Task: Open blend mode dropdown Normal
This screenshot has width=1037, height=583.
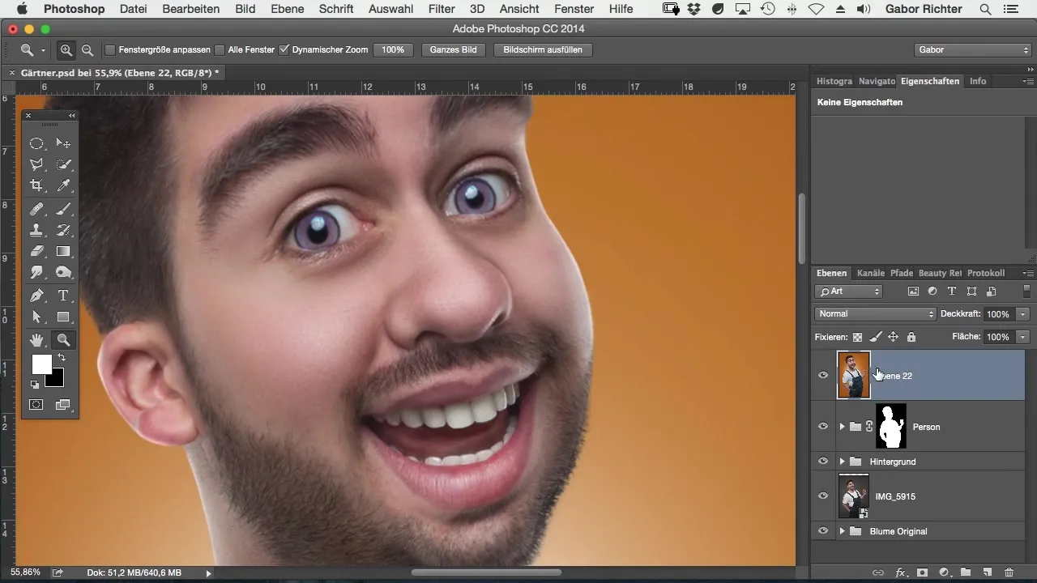Action: 875,313
